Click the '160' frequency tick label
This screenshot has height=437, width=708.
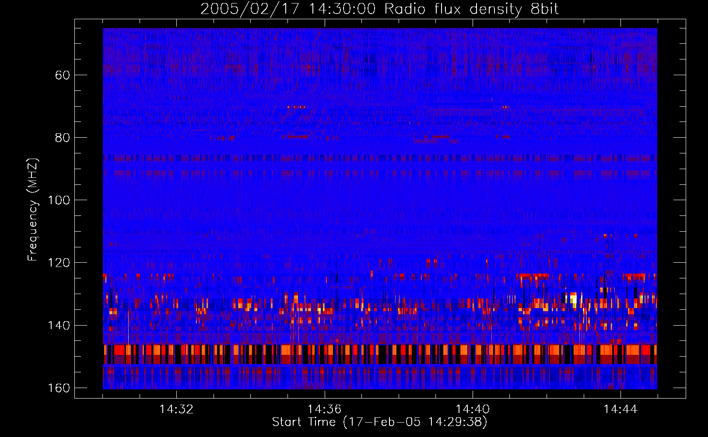(59, 388)
